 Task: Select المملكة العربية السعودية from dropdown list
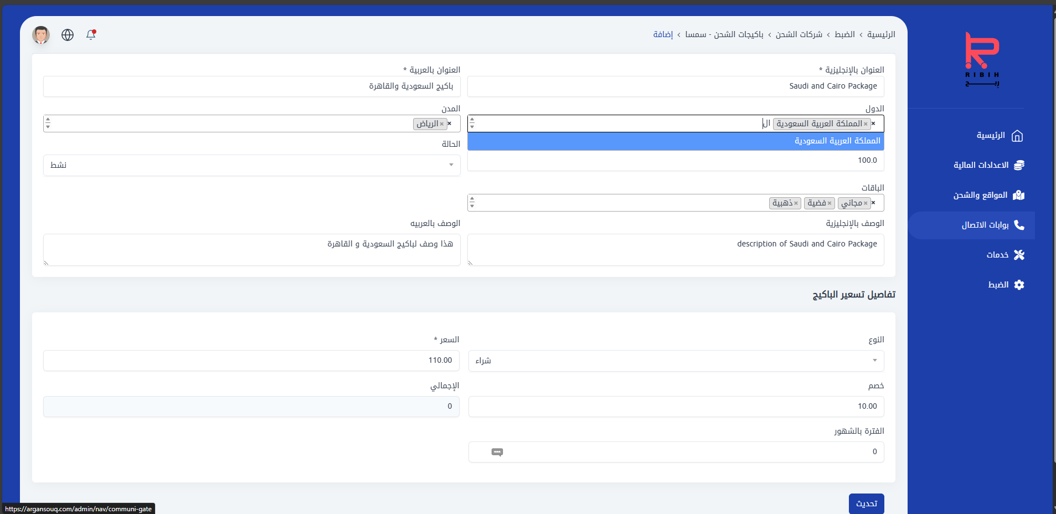[x=676, y=141]
